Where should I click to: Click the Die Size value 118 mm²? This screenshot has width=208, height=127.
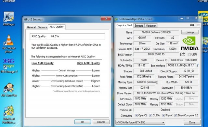(x=173, y=43)
